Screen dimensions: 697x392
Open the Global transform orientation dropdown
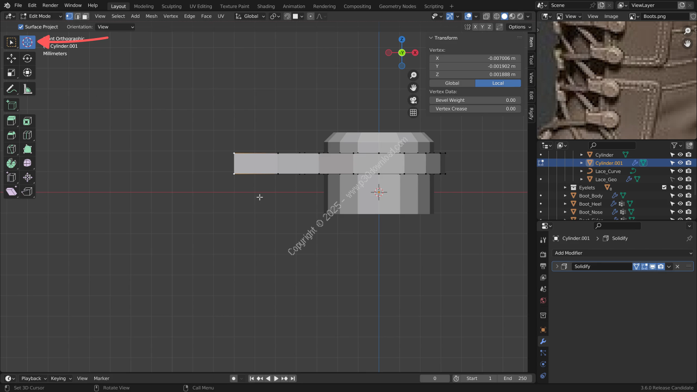(251, 16)
